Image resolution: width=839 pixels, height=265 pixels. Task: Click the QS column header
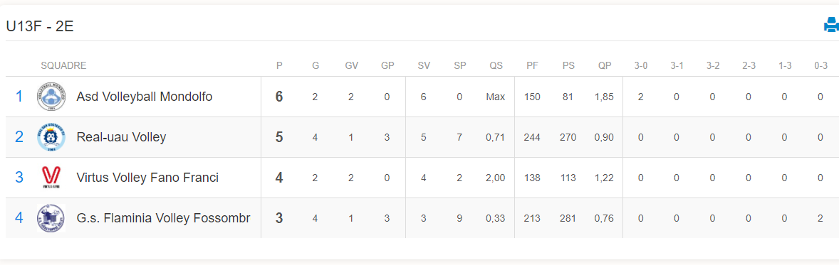(496, 65)
